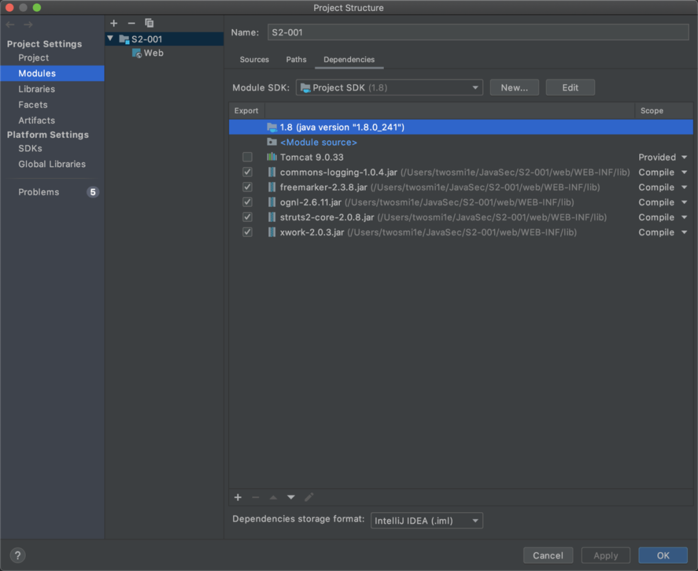698x571 pixels.
Task: Open Project settings in sidebar
Action: (x=34, y=58)
